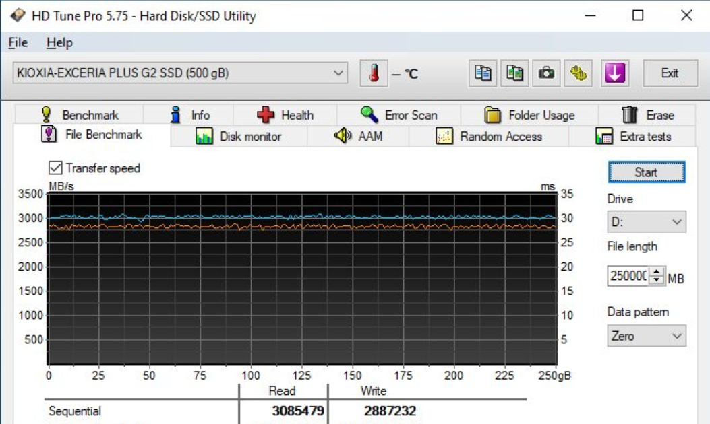This screenshot has width=710, height=424.
Task: Click the File length input field
Action: click(628, 275)
